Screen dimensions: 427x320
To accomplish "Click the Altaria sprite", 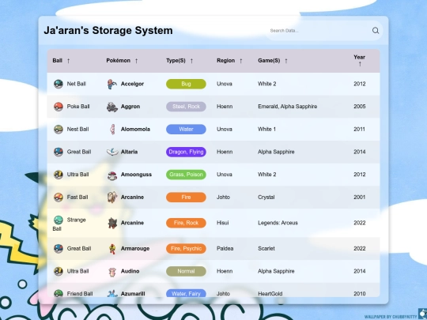I will [112, 152].
